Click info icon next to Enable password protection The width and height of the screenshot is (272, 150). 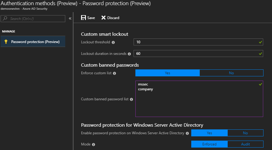187,133
